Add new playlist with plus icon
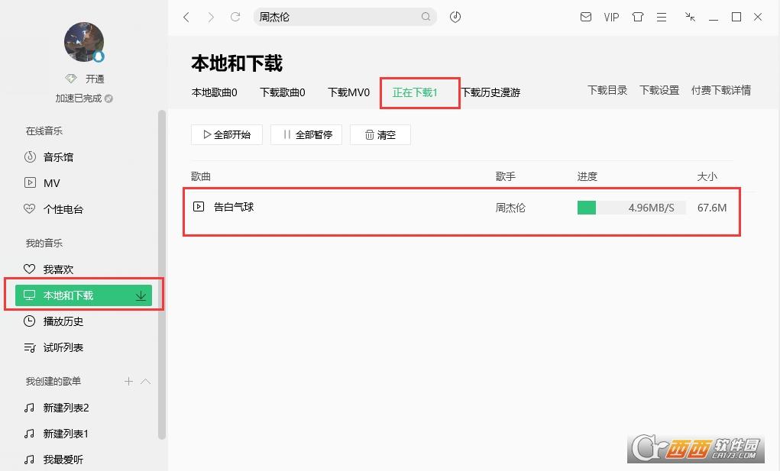Viewport: 780px width, 471px height. (129, 381)
